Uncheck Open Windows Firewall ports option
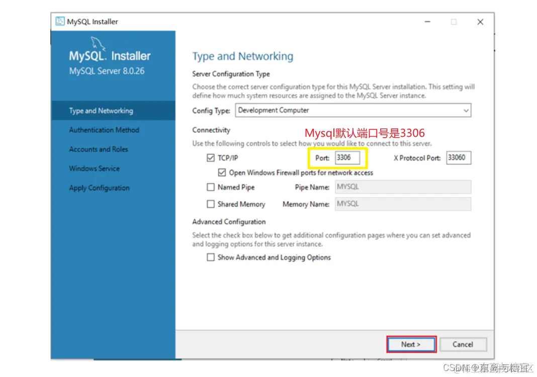Screen dimensions: 537x377 point(222,172)
